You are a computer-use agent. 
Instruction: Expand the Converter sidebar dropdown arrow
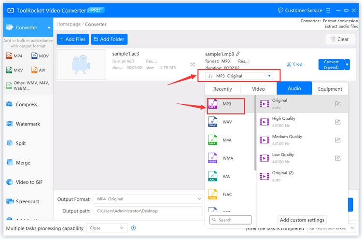[x=49, y=28]
